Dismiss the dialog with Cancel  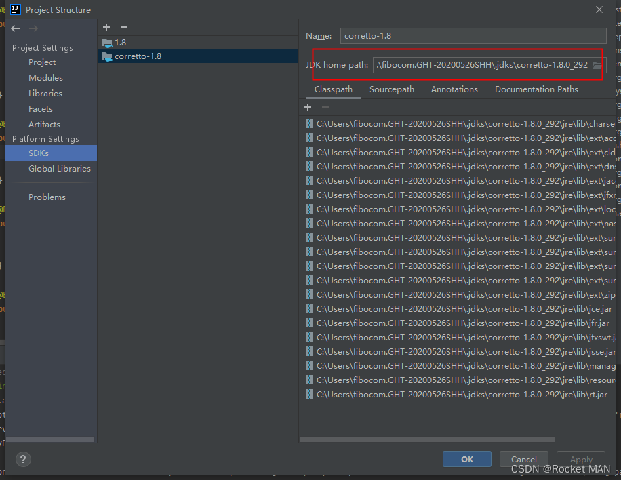pos(523,458)
